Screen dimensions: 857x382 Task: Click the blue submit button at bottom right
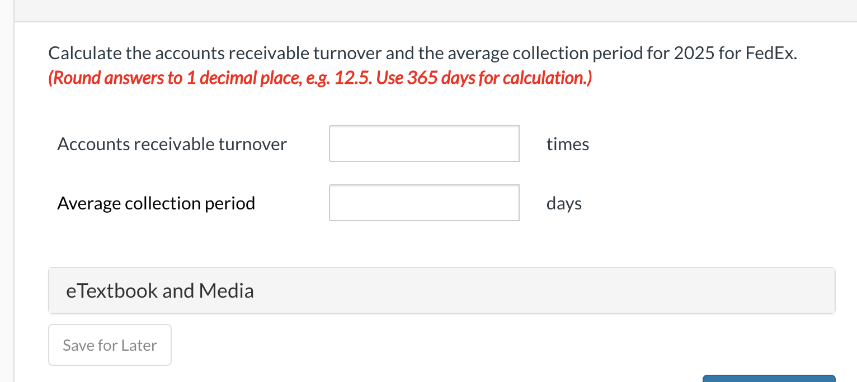(x=769, y=380)
